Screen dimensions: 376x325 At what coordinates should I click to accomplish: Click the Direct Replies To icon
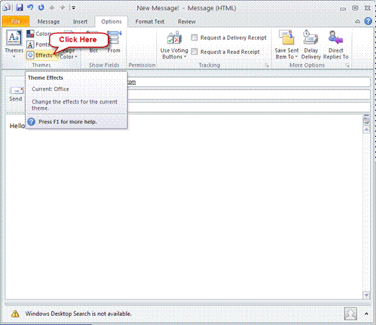coord(336,38)
